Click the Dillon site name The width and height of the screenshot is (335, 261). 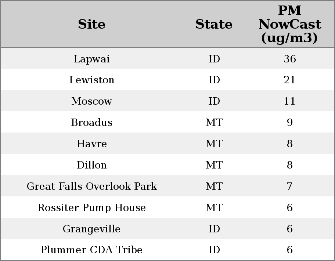91,165
